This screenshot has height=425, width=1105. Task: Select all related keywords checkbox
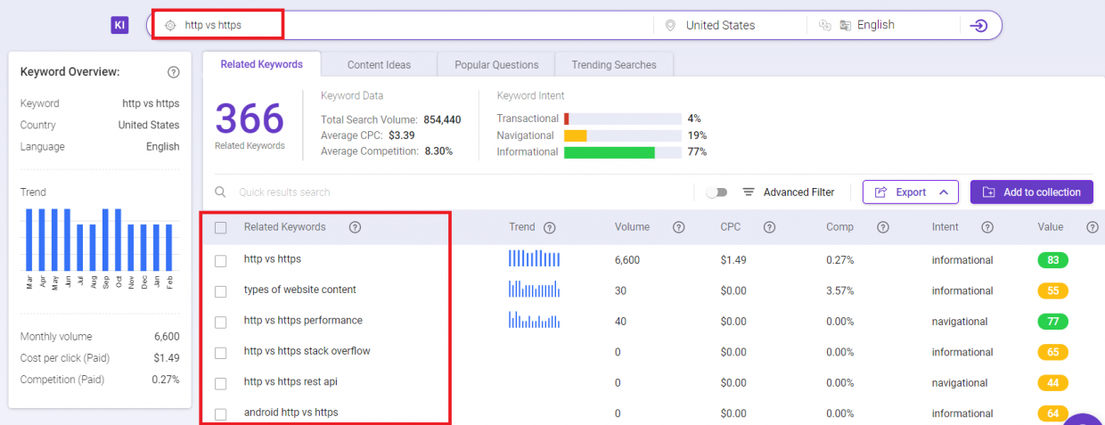221,227
